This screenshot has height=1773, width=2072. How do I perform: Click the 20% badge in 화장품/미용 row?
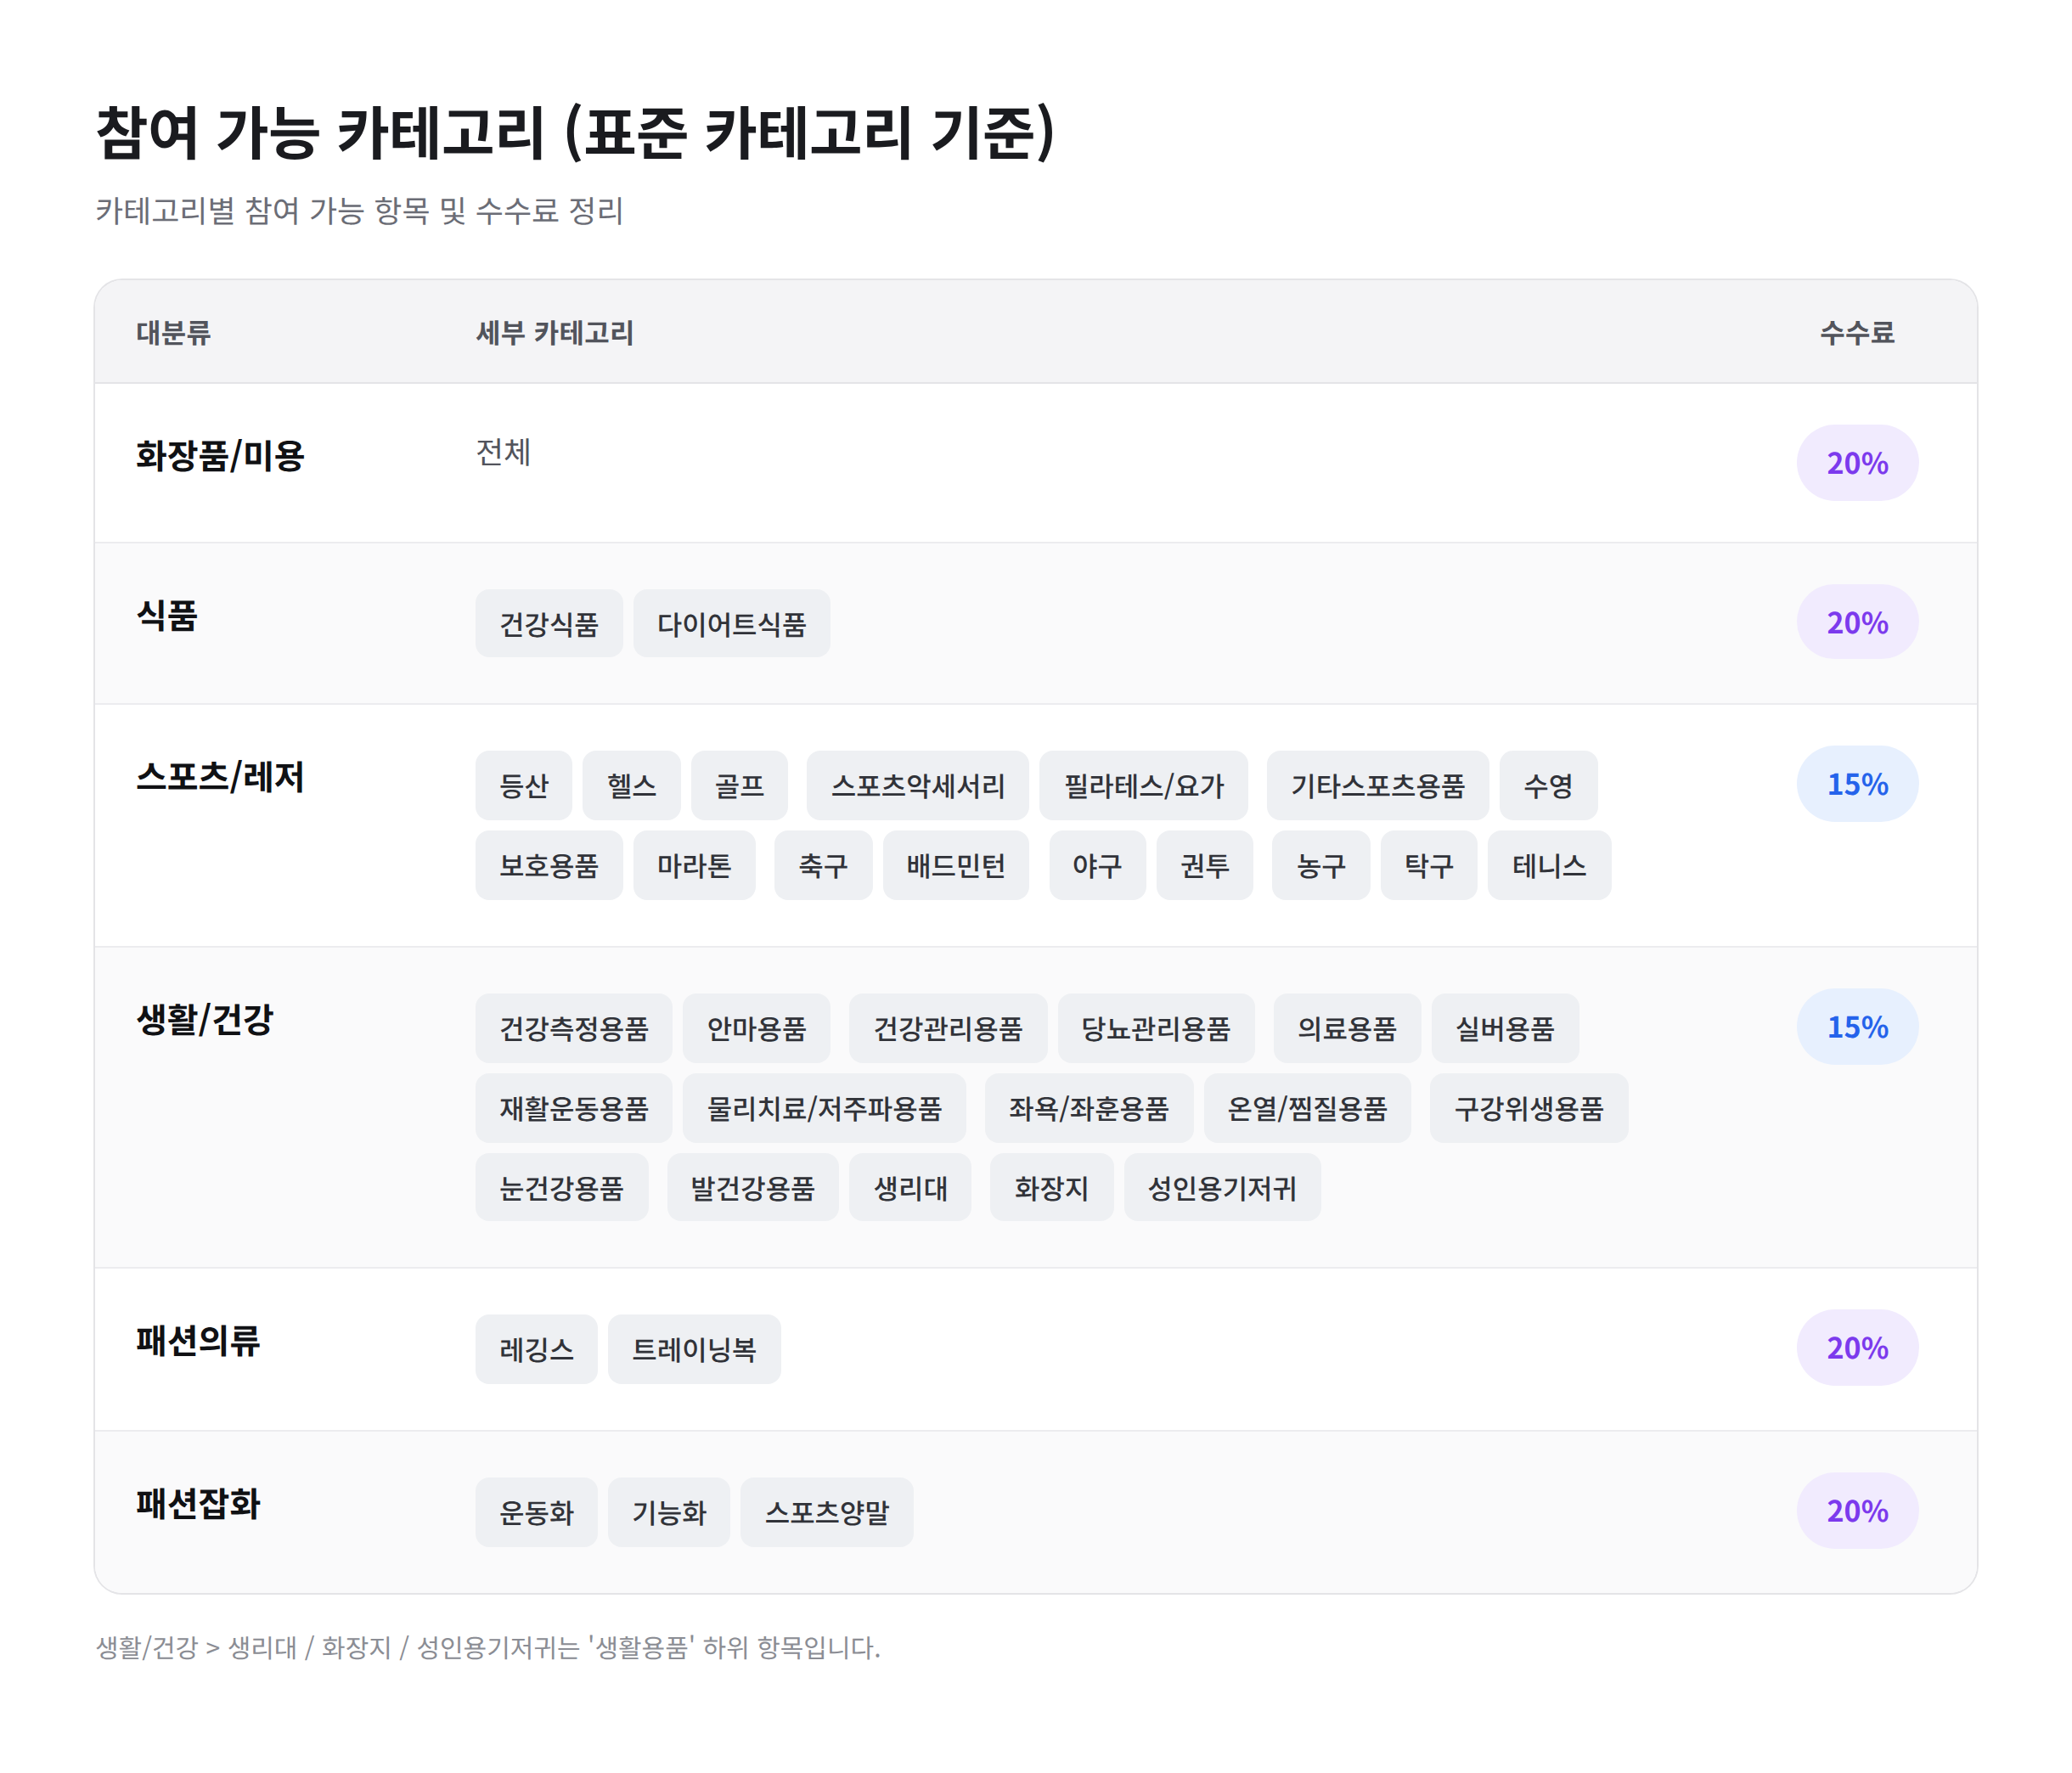(1857, 463)
